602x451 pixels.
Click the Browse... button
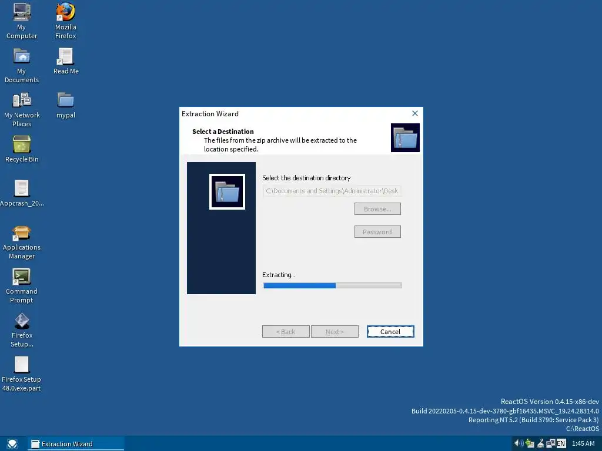click(x=377, y=209)
